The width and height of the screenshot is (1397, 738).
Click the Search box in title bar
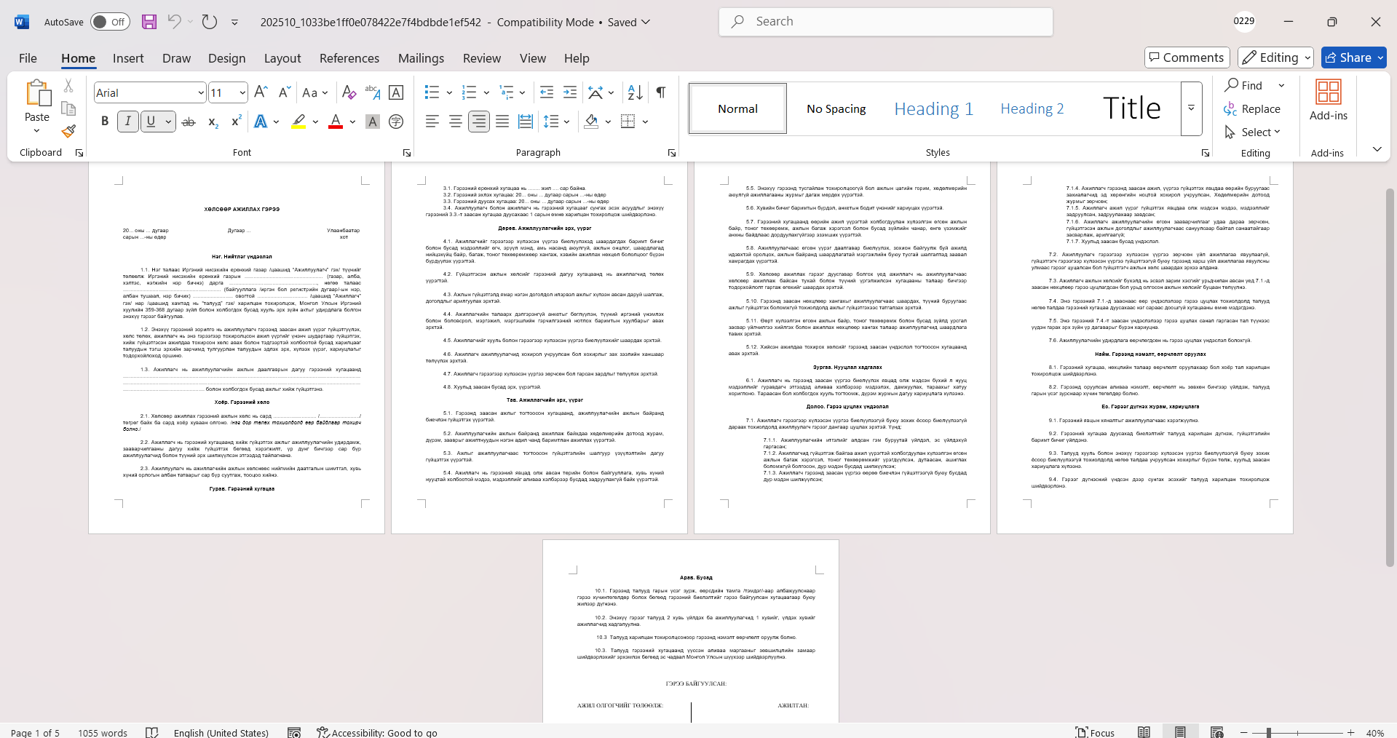(x=886, y=22)
